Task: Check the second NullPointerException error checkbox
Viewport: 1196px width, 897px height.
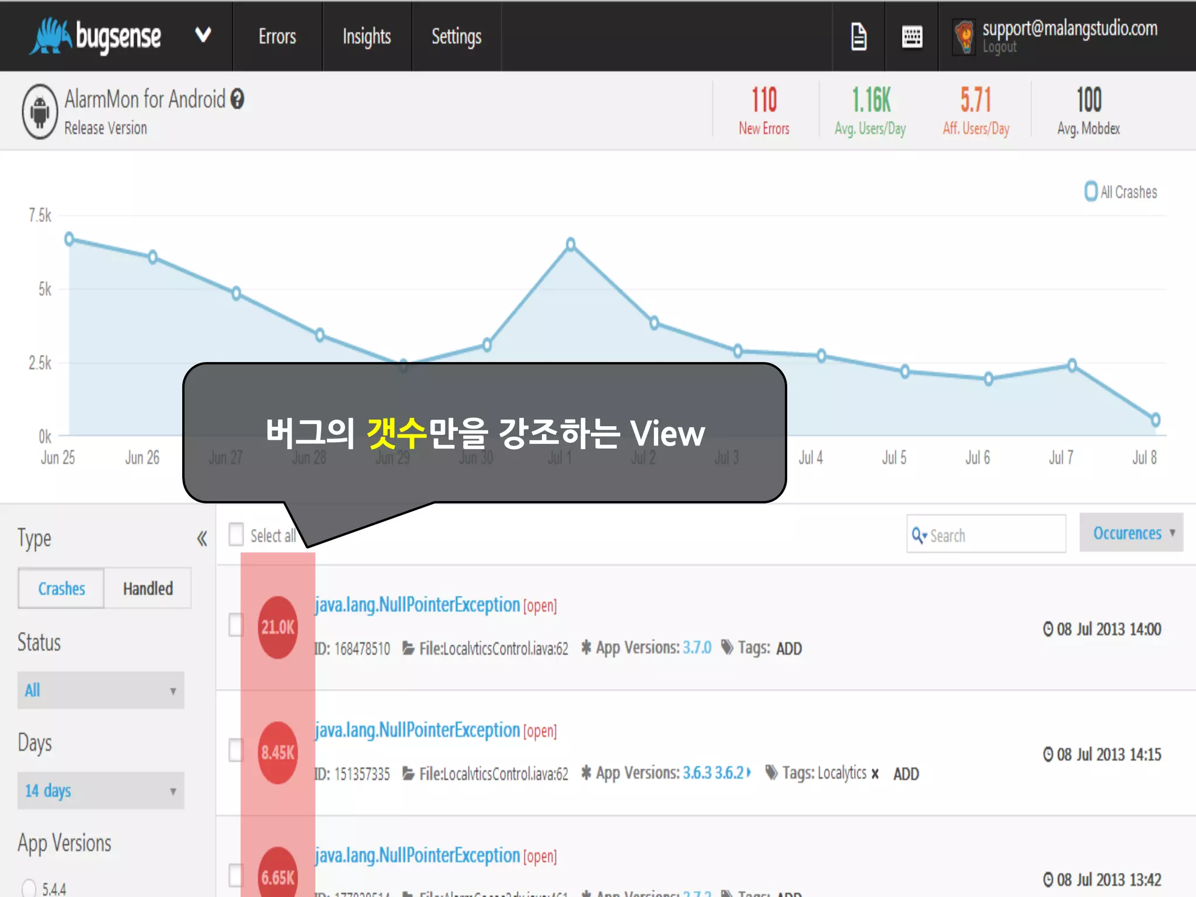Action: [x=236, y=750]
